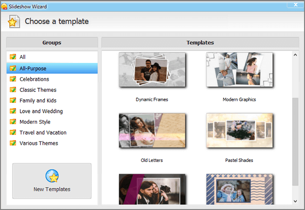305x210 pixels.
Task: Select the couple template with maroon stripe
Action: [152, 189]
